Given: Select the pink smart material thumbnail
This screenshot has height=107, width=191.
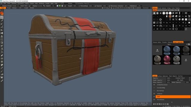Looking at the screenshot, I should [x=167, y=60].
